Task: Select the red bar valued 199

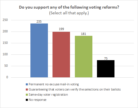Action: pyautogui.click(x=61, y=54)
